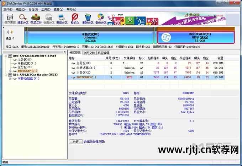Open the Tools (工具) menu
The width and height of the screenshot is (242, 166).
point(46,9)
